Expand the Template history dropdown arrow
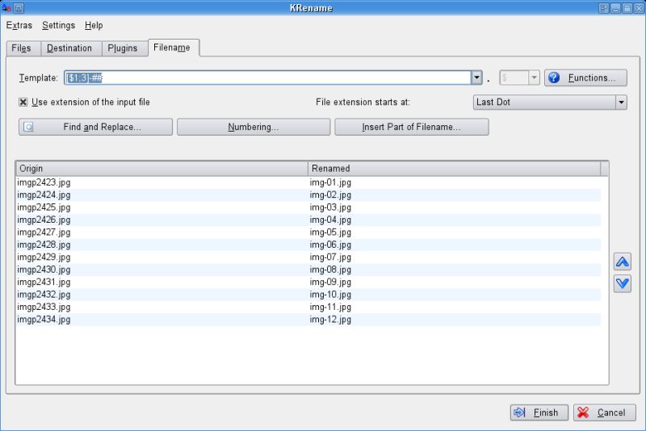Viewport: 646px width, 431px height. (476, 77)
